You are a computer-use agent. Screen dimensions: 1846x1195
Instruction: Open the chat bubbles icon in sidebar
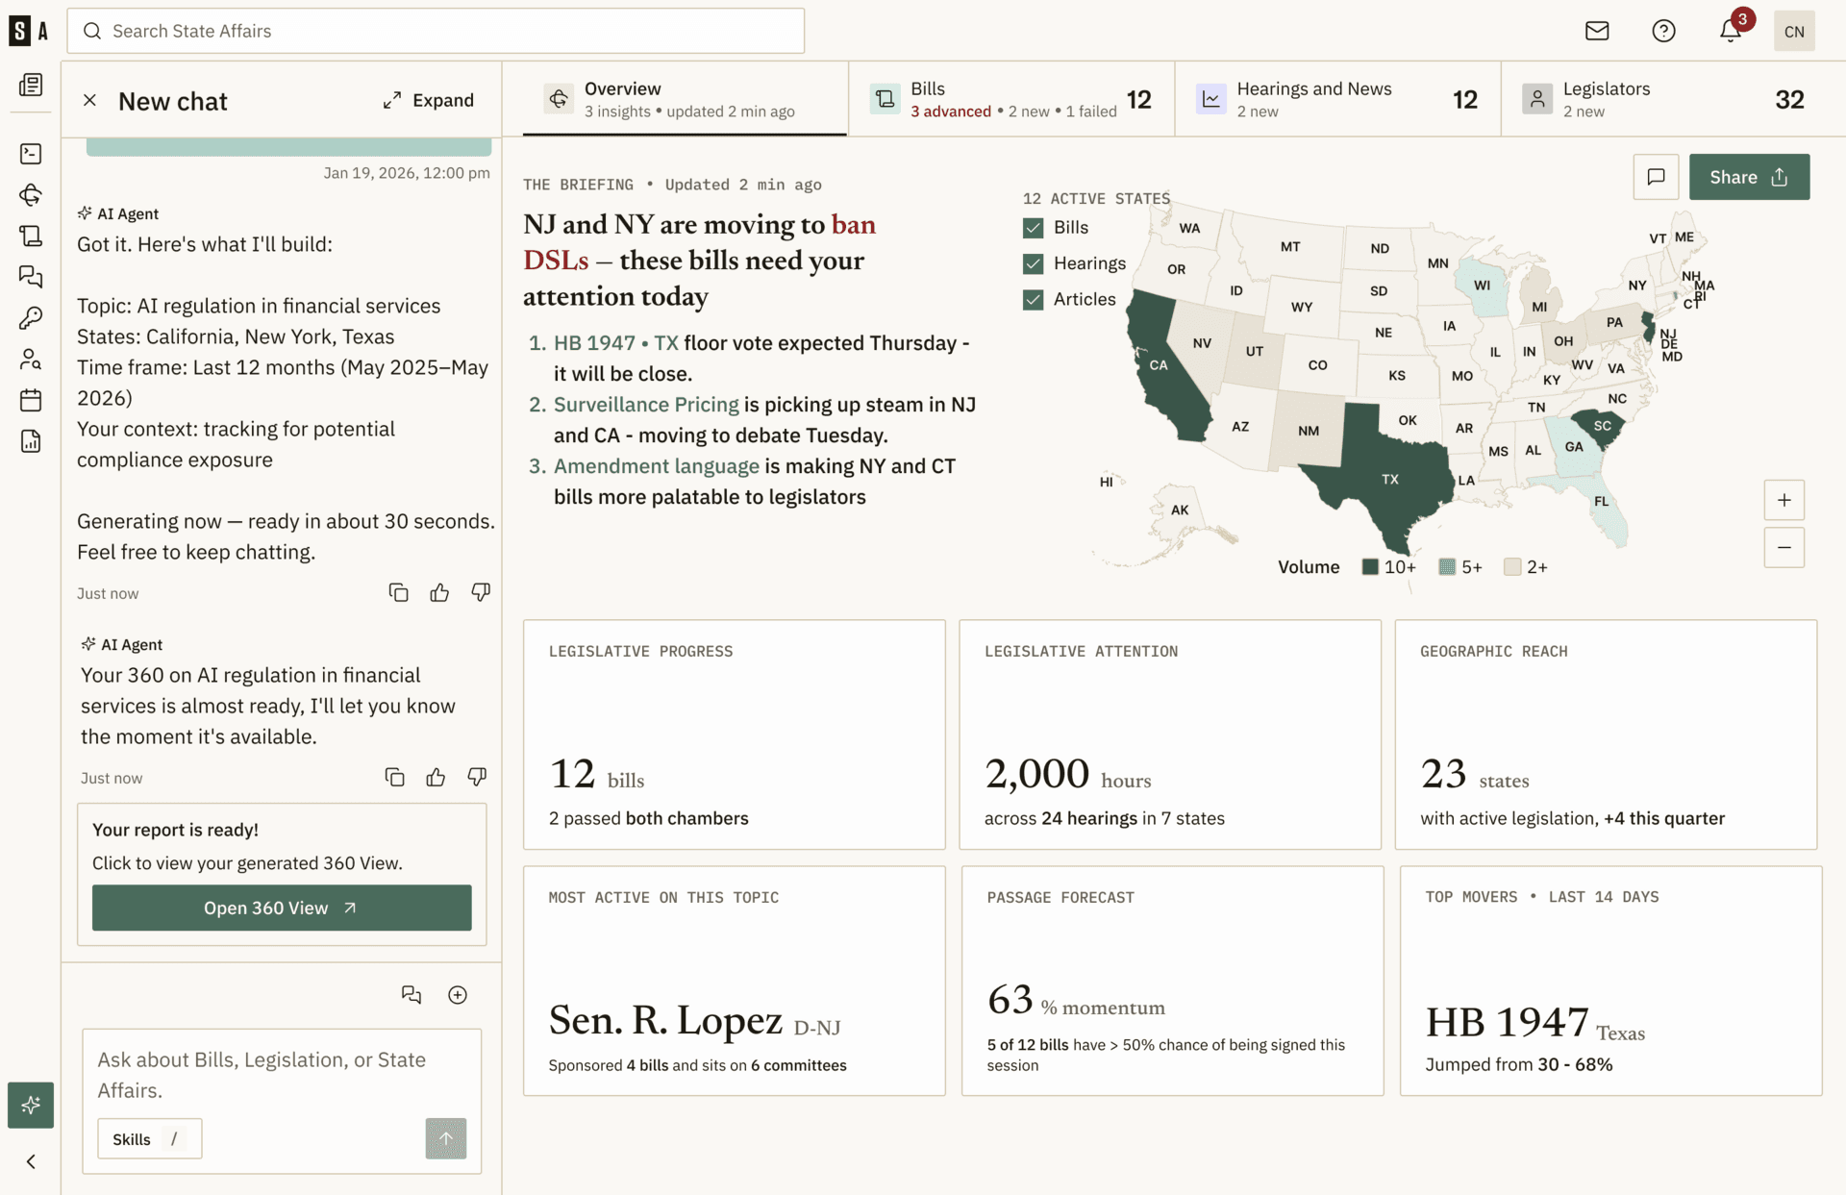(31, 277)
